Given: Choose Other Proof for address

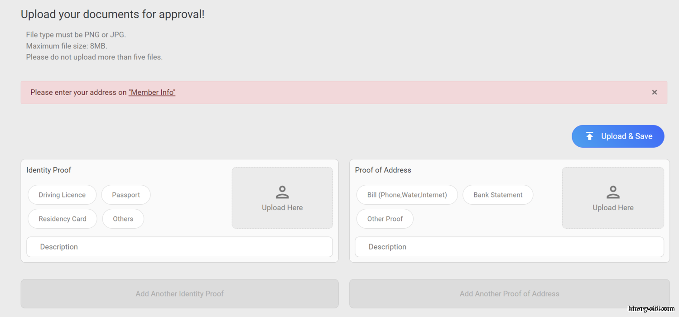Looking at the screenshot, I should pos(385,219).
